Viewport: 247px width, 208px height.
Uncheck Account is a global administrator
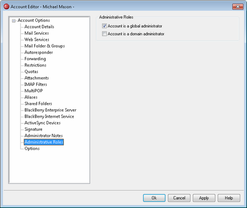(x=104, y=26)
